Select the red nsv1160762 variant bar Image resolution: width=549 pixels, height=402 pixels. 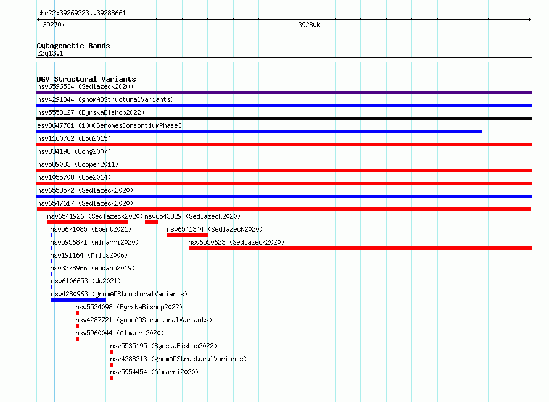coord(284,144)
